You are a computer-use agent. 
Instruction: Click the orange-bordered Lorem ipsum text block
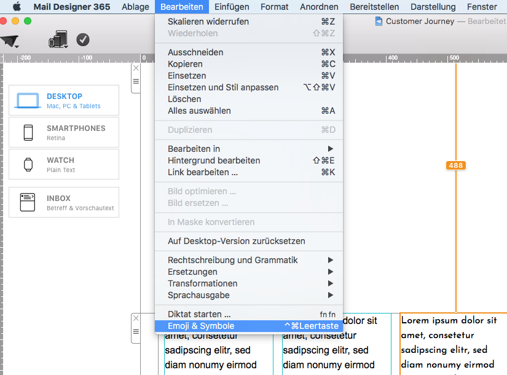point(454,344)
